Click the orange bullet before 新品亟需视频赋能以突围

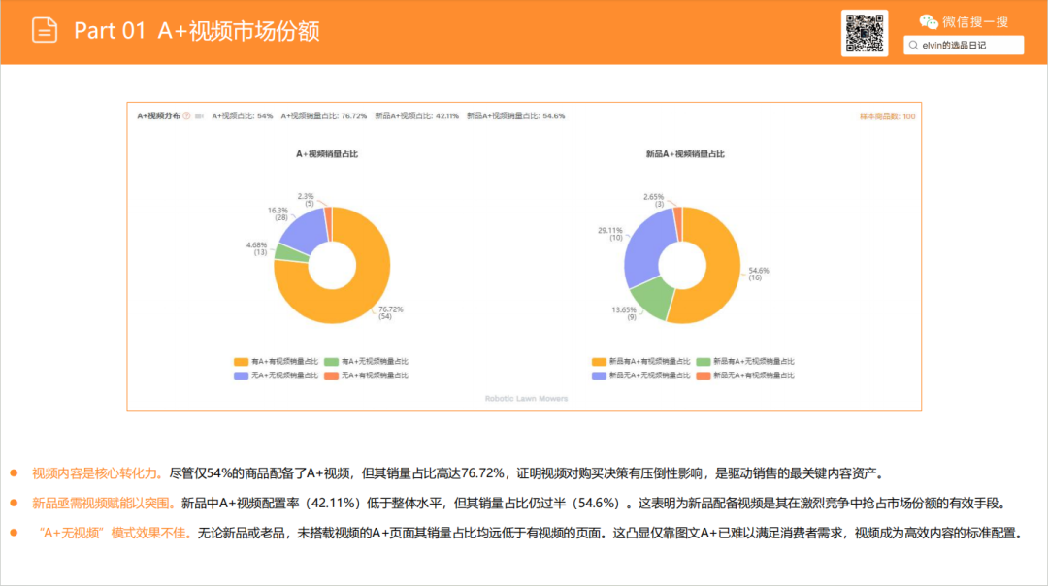click(x=14, y=503)
